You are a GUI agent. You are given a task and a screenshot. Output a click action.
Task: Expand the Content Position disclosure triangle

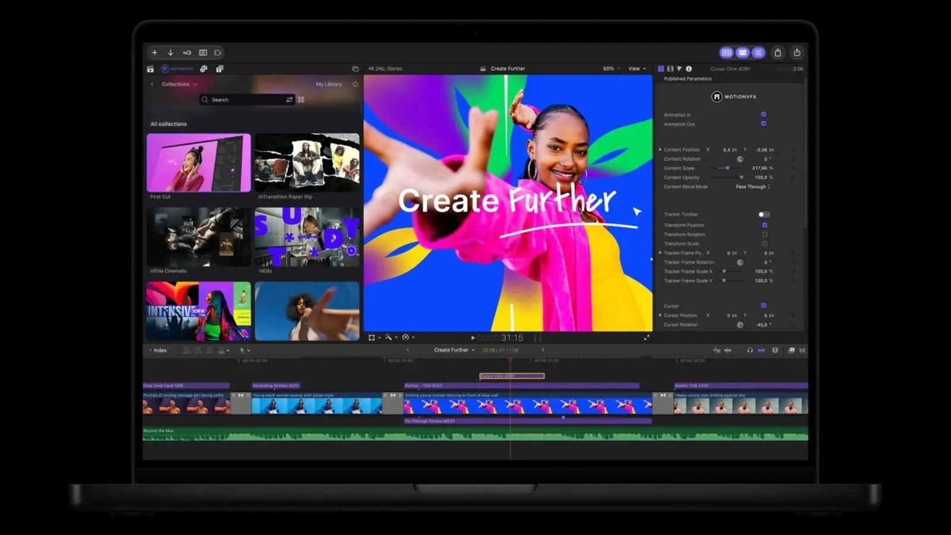tap(660, 150)
